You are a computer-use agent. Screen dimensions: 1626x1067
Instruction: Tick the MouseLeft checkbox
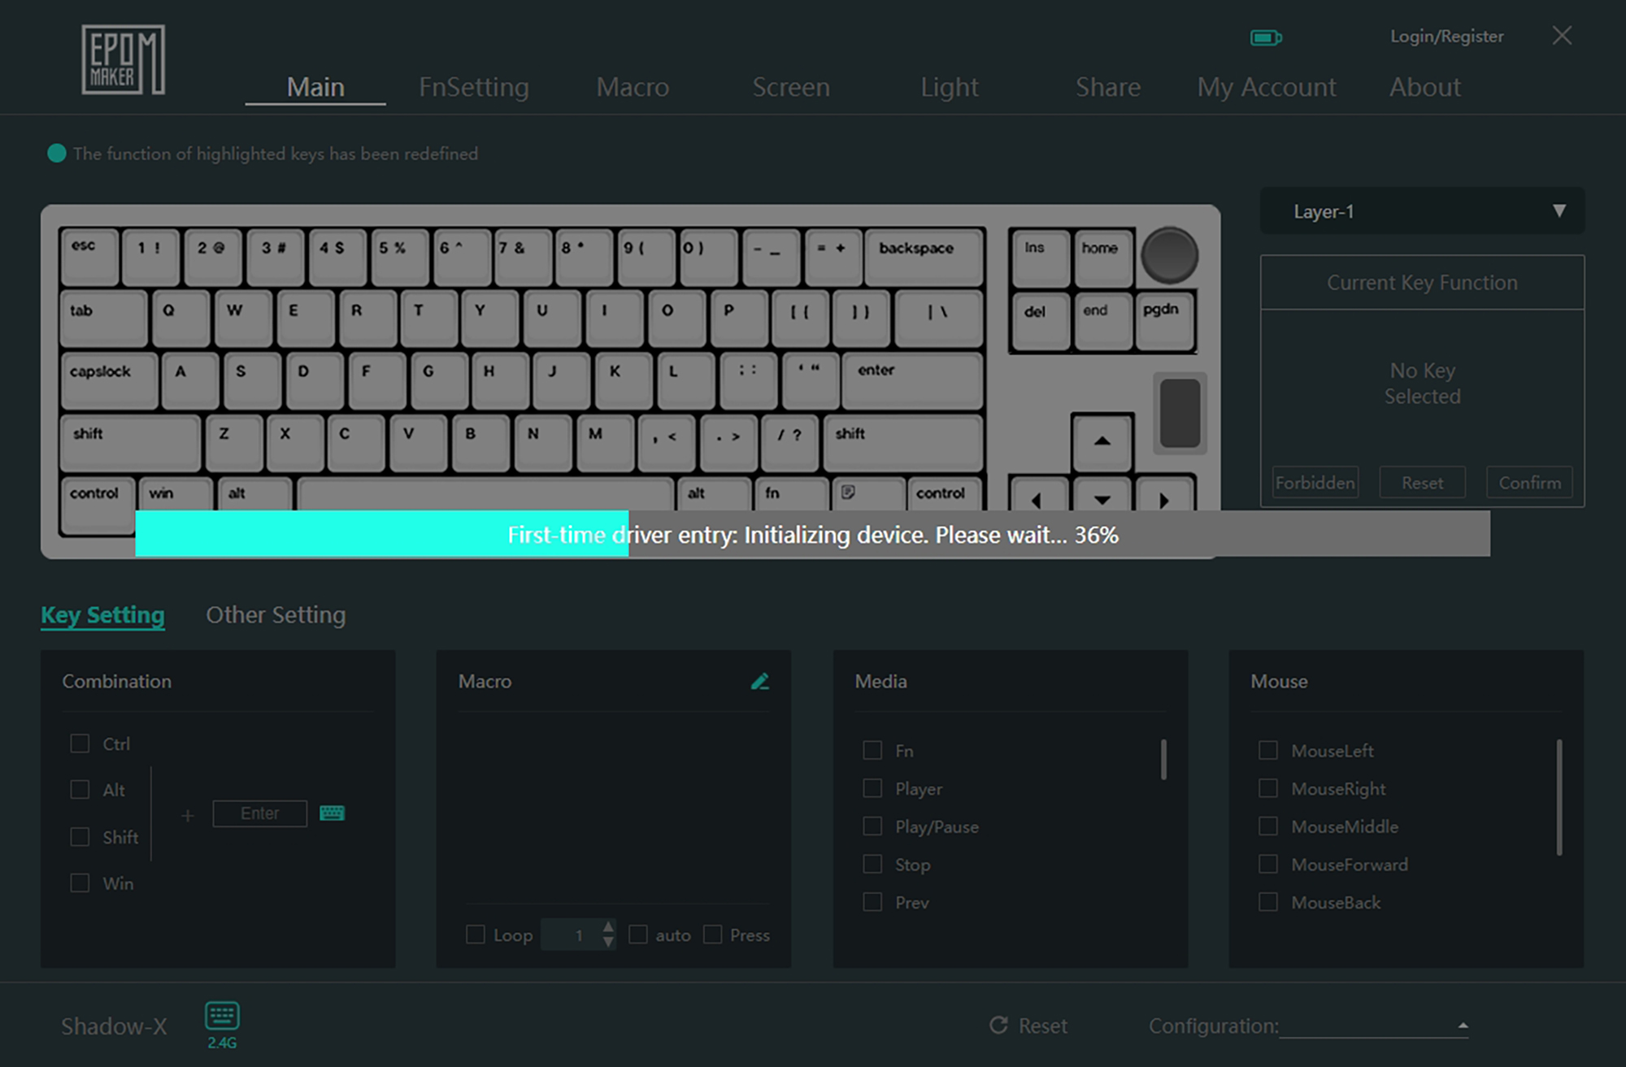pos(1267,750)
